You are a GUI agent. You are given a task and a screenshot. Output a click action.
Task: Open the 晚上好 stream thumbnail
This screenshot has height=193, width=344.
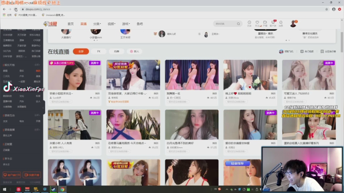(250, 75)
